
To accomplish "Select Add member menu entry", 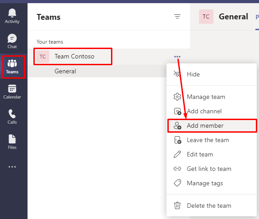I will tap(212, 125).
